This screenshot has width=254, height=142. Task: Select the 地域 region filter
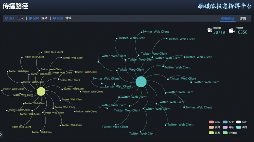[68, 18]
